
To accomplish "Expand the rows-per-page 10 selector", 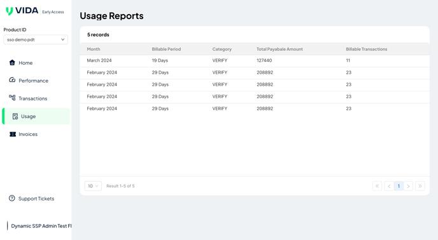I will click(x=93, y=186).
